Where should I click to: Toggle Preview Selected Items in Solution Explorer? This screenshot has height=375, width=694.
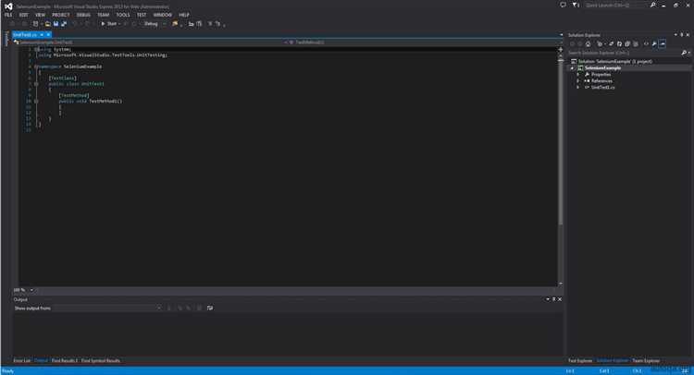point(663,43)
